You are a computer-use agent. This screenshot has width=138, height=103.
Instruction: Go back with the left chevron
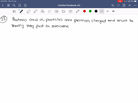tap(3, 5)
